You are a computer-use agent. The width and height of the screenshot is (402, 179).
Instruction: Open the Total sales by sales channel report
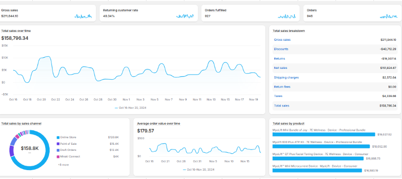click(x=21, y=124)
